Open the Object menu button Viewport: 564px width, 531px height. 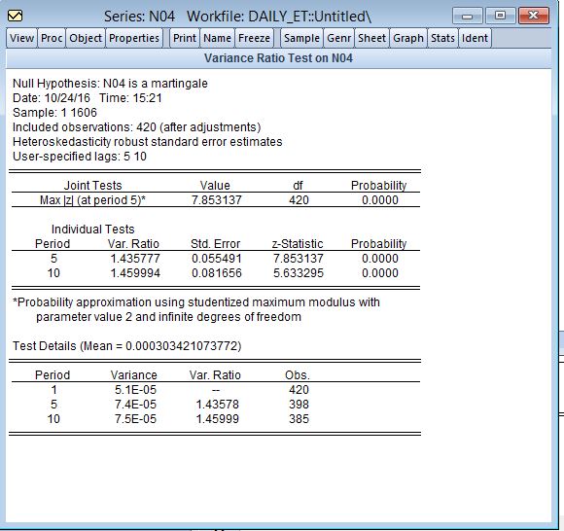[86, 38]
